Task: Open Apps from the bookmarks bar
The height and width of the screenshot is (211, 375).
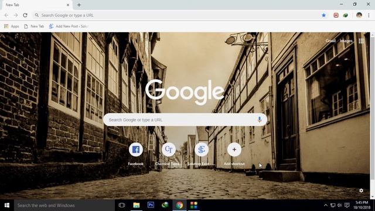Action: (x=12, y=26)
